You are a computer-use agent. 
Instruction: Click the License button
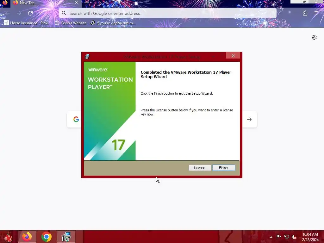tap(200, 168)
